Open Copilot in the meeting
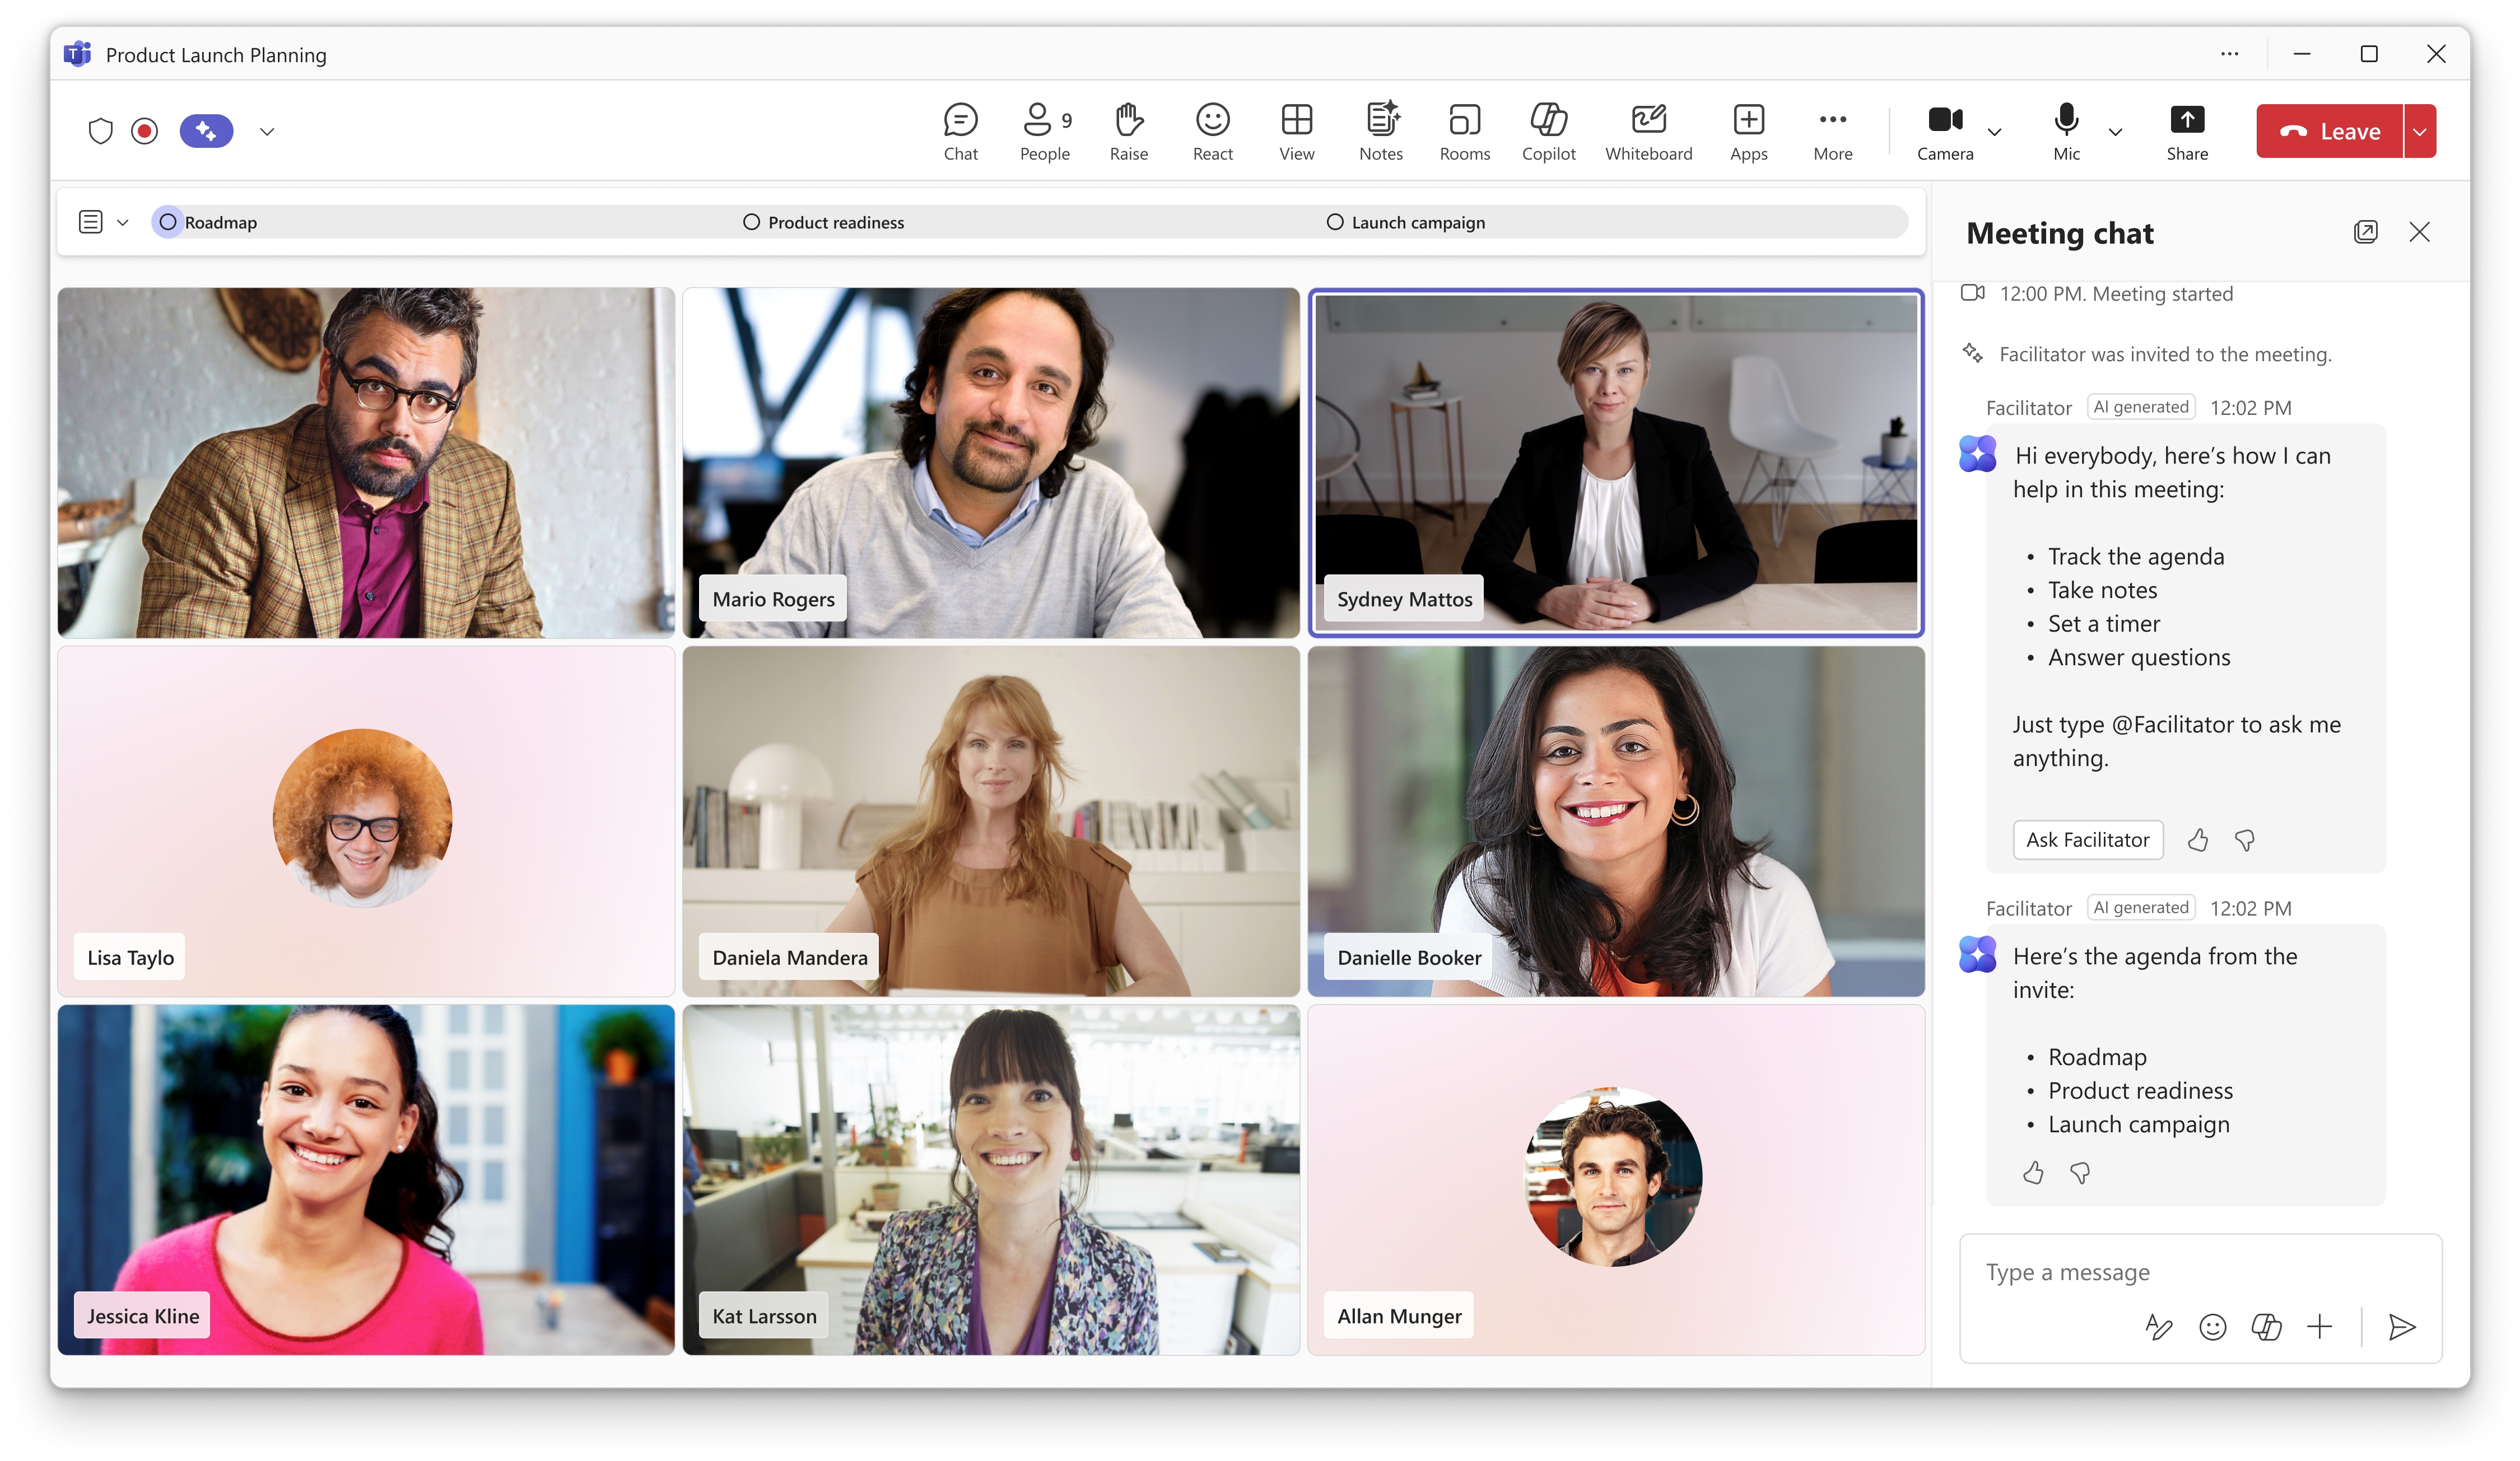Screen dimensions: 2520x1461 pos(1548,130)
